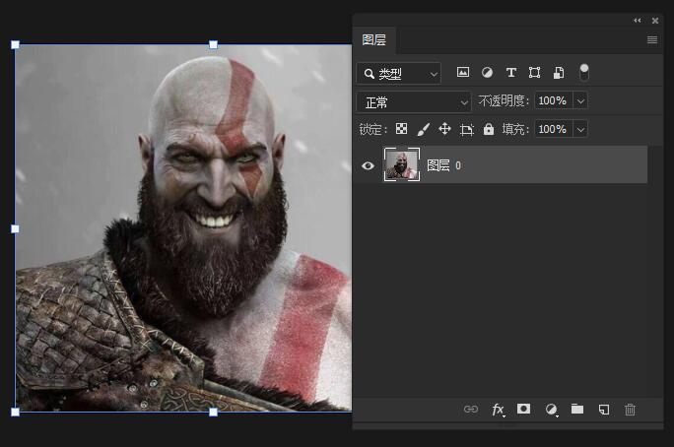Open the 类型 filter type dropdown
674x447 pixels.
tap(398, 74)
